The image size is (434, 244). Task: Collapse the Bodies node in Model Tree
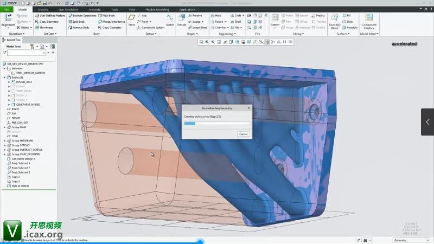pos(4,78)
